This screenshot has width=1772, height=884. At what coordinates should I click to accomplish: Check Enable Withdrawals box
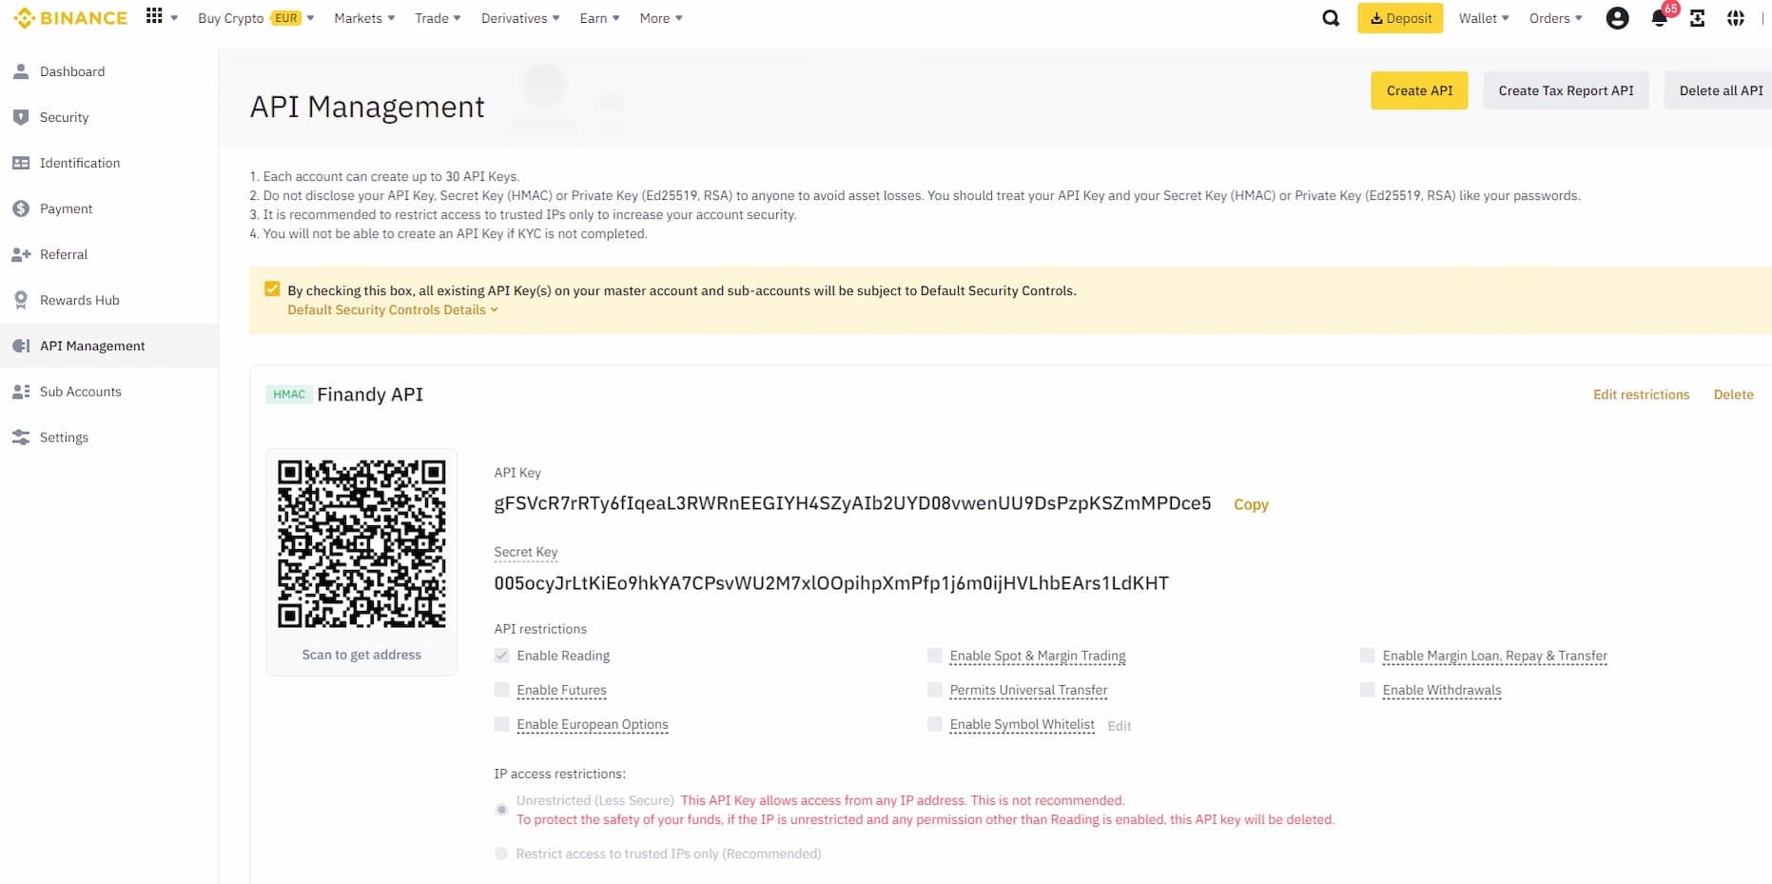(1367, 690)
